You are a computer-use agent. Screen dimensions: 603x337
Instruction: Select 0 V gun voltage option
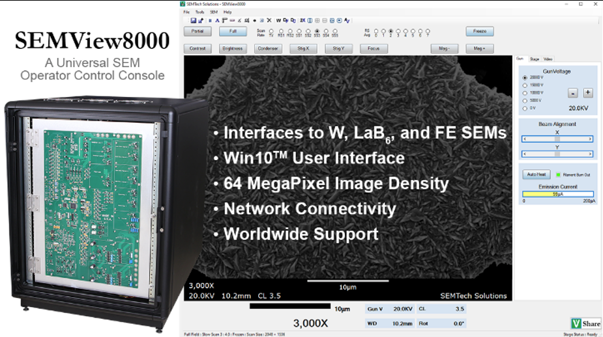(525, 109)
